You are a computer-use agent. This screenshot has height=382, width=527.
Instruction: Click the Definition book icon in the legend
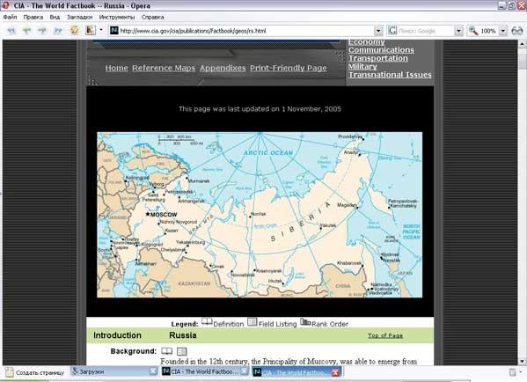point(207,322)
